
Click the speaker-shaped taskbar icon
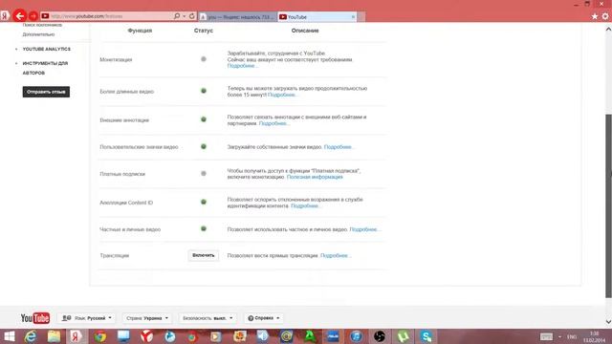click(x=263, y=336)
